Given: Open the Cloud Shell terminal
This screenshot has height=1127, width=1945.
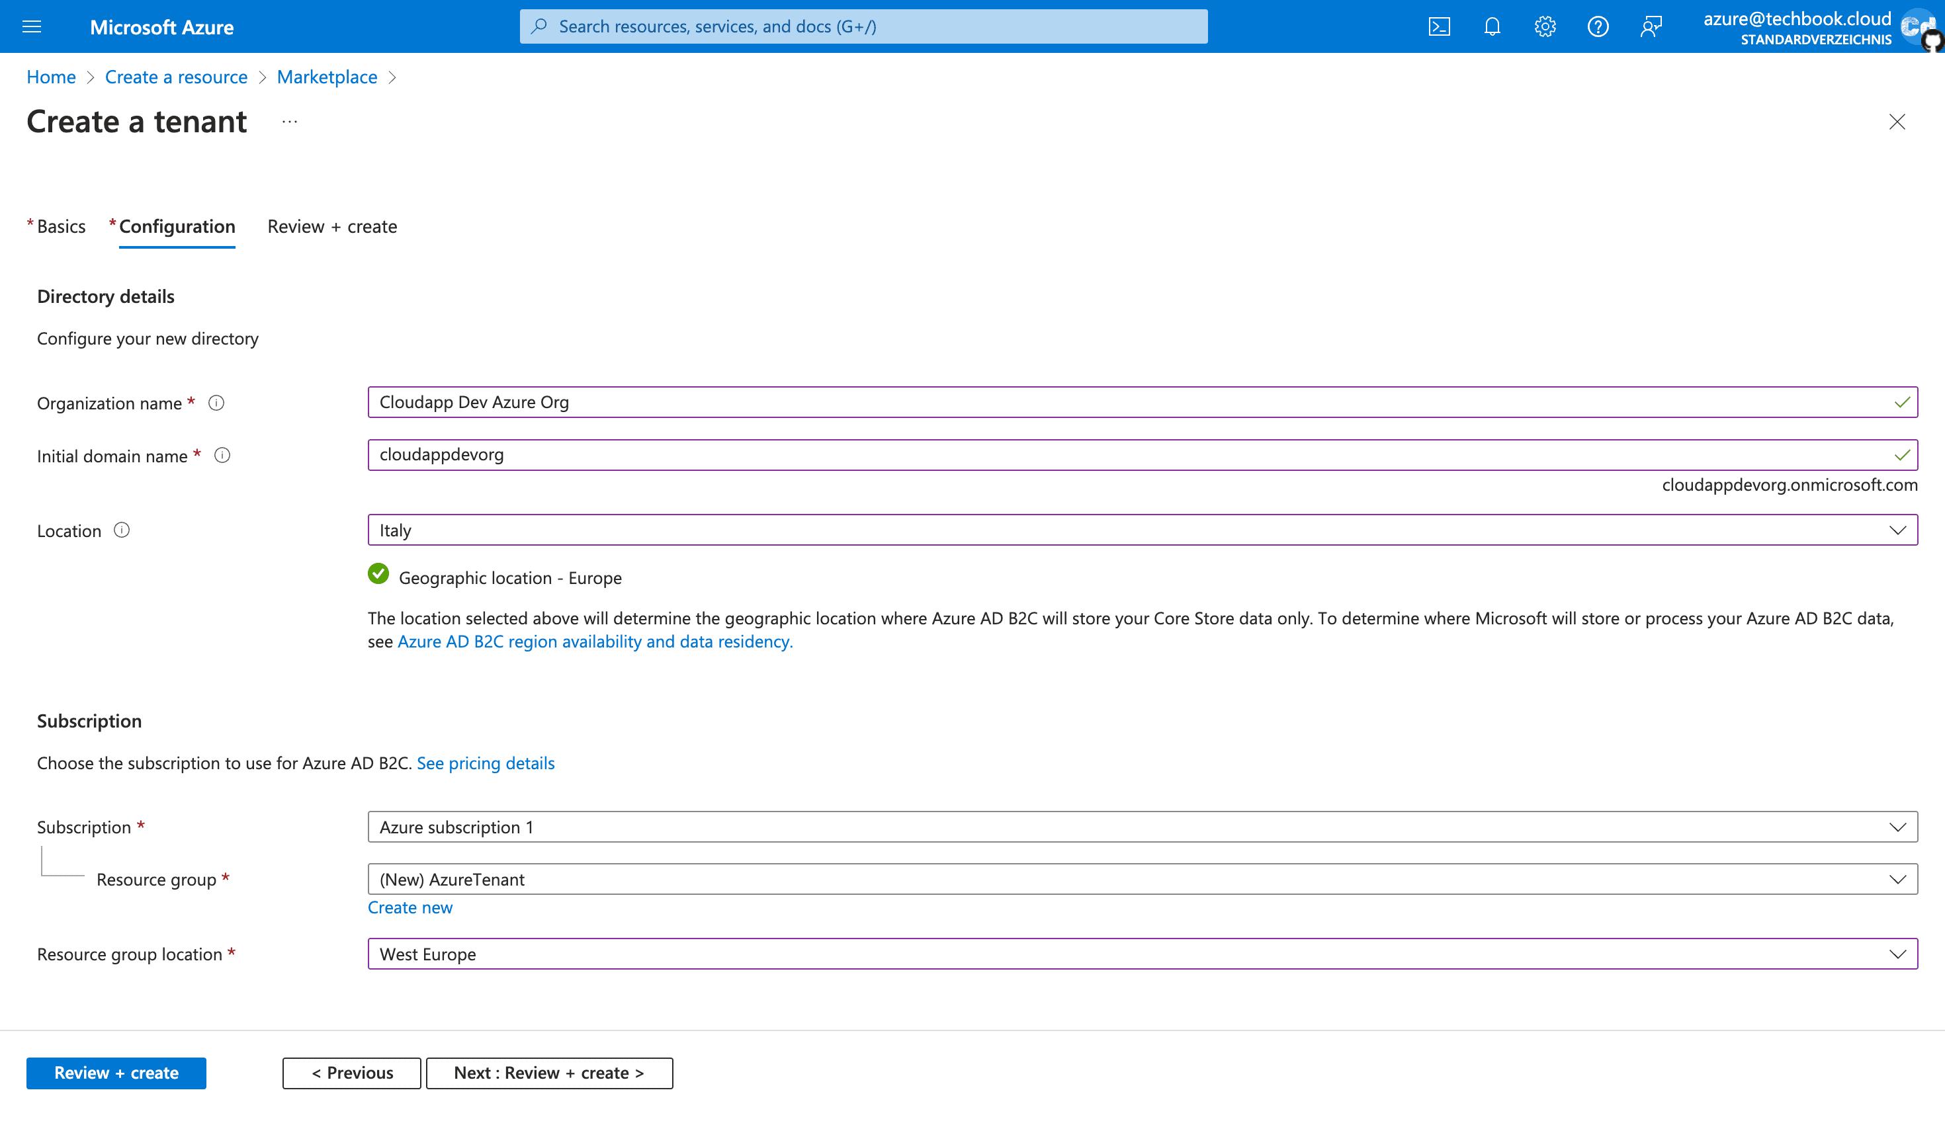Looking at the screenshot, I should point(1440,25).
